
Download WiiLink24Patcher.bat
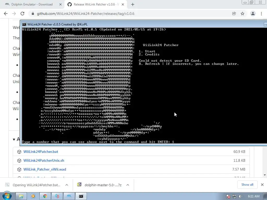[x=41, y=152]
